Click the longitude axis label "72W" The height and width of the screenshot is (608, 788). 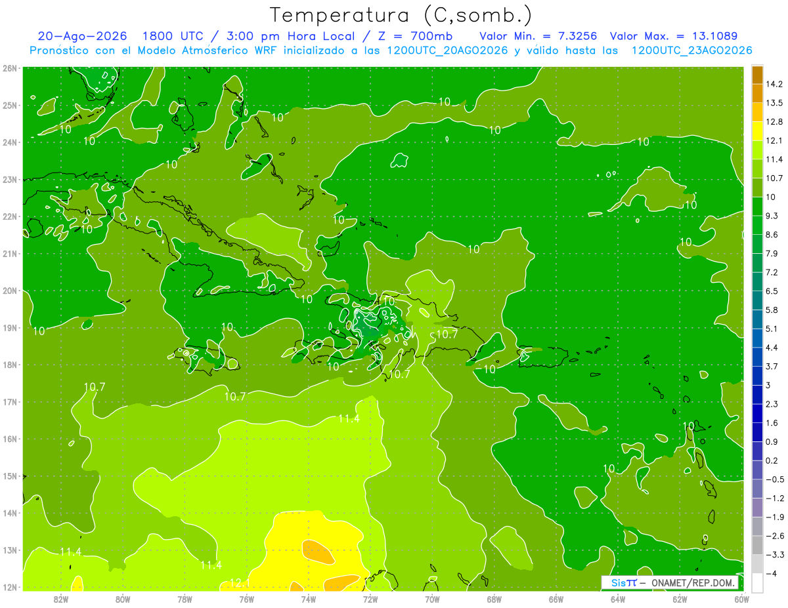(x=370, y=599)
